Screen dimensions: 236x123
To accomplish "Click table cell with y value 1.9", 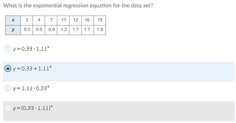I will 100,30.
